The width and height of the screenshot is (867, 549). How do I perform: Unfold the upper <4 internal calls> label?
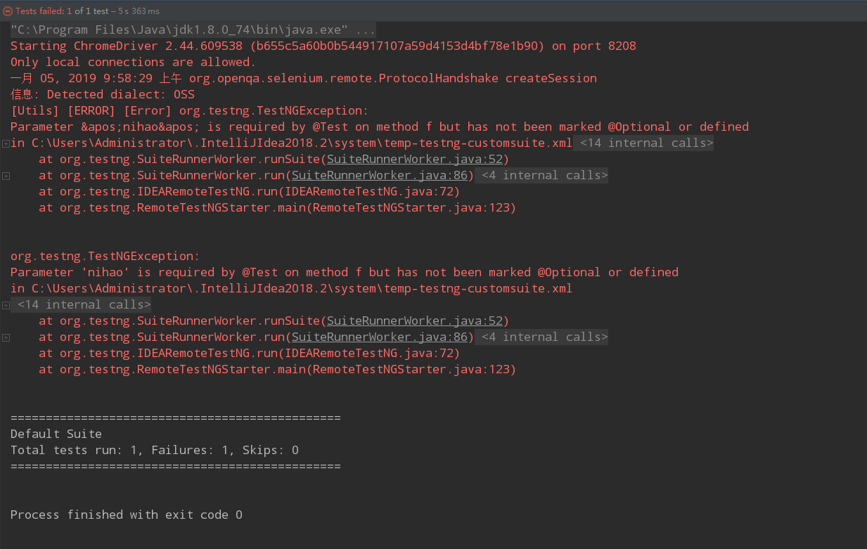click(x=544, y=176)
